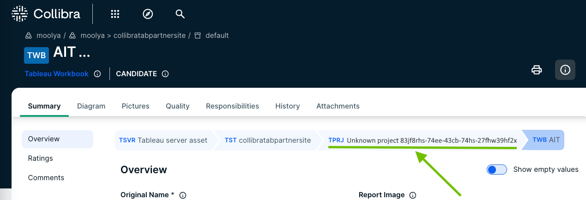Click the collibratabpartnersite TST breadcrumb

click(x=267, y=140)
